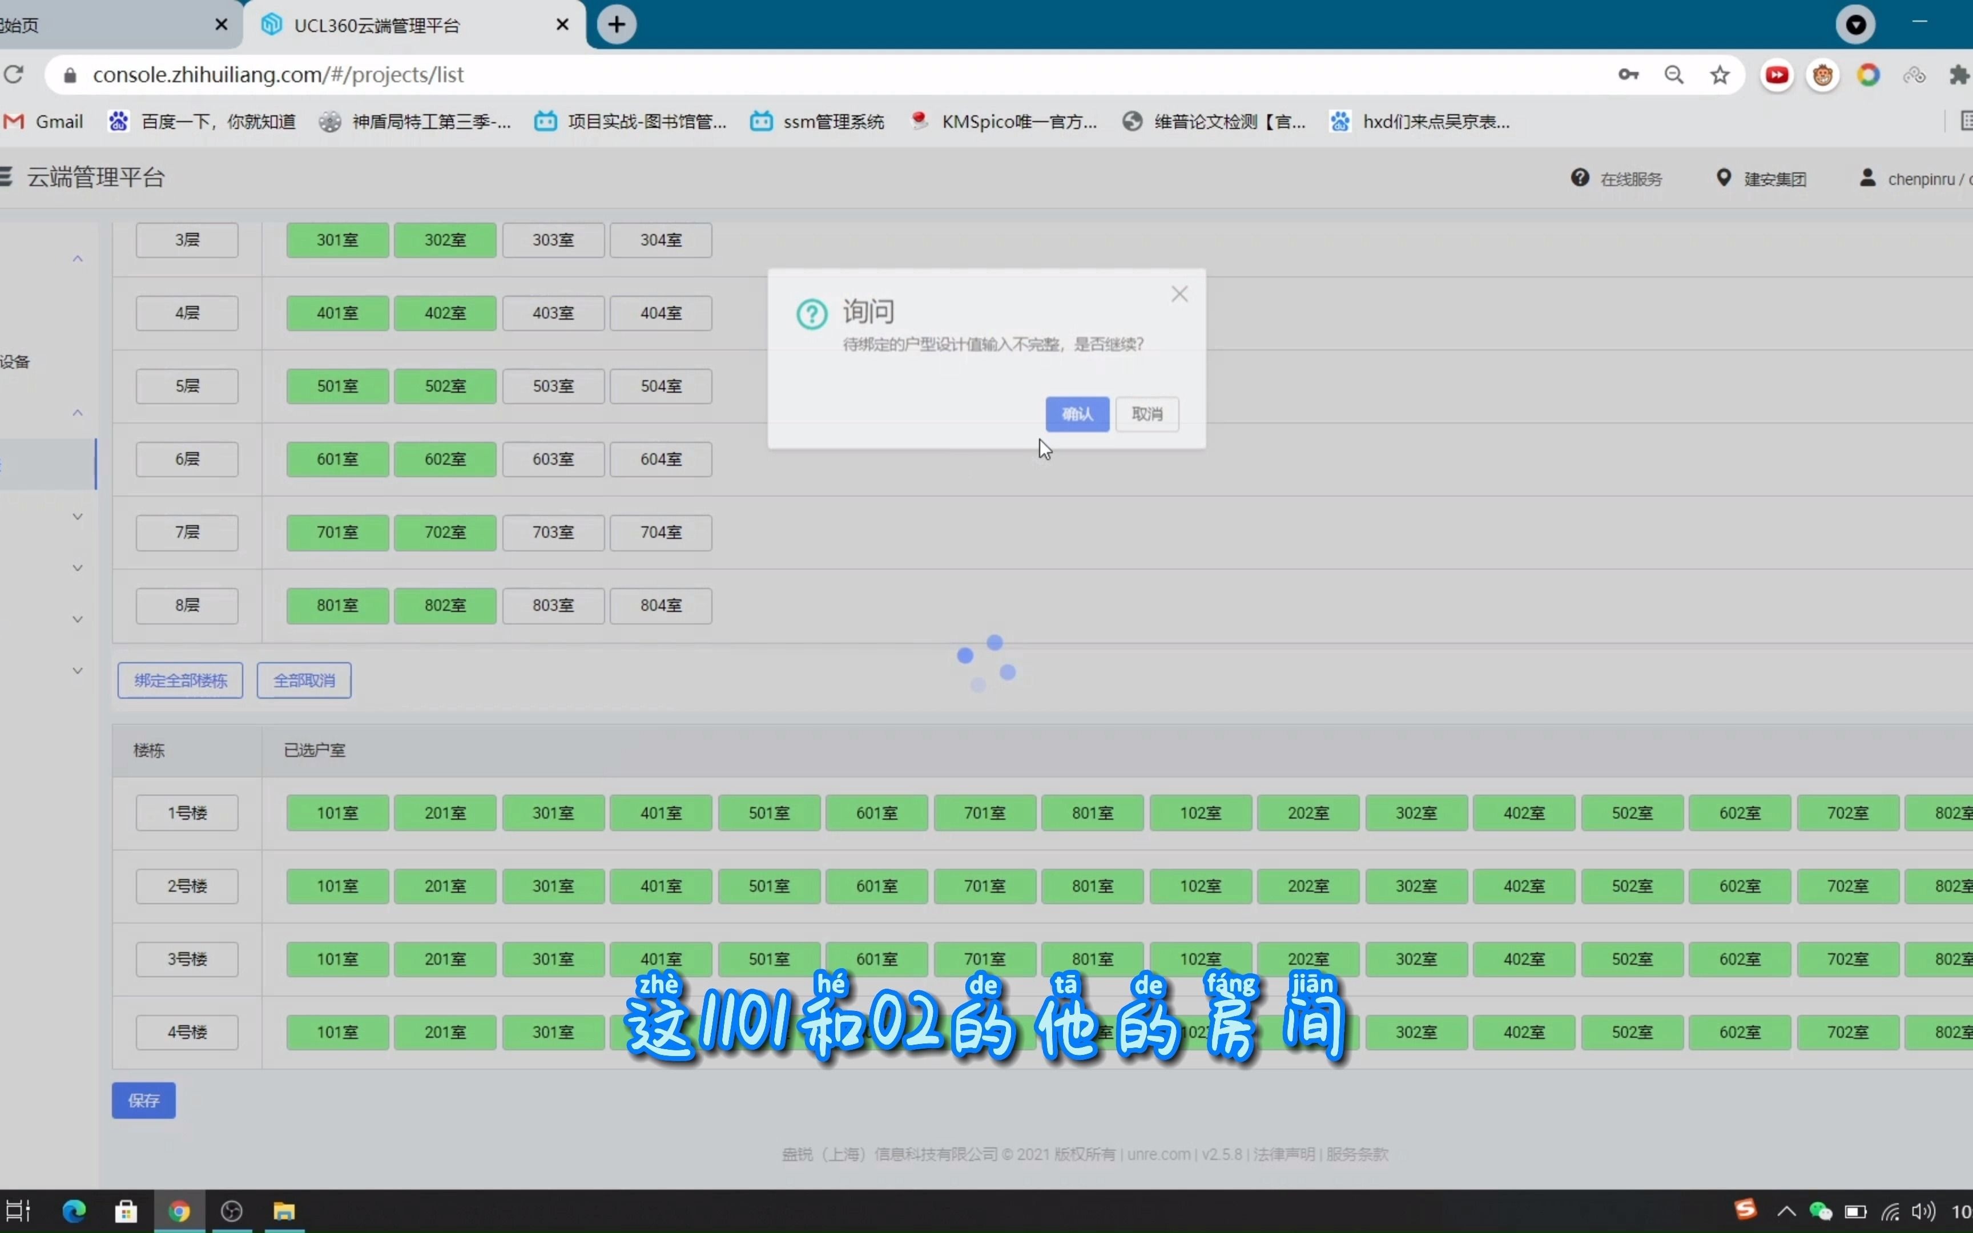This screenshot has width=1973, height=1233.
Task: Click 702室 in the 3号楼 selected row
Action: (x=1847, y=959)
